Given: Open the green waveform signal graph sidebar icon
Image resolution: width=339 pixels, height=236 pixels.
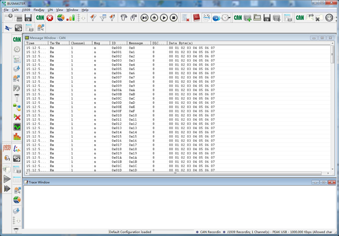Looking at the screenshot, I should point(17,127).
